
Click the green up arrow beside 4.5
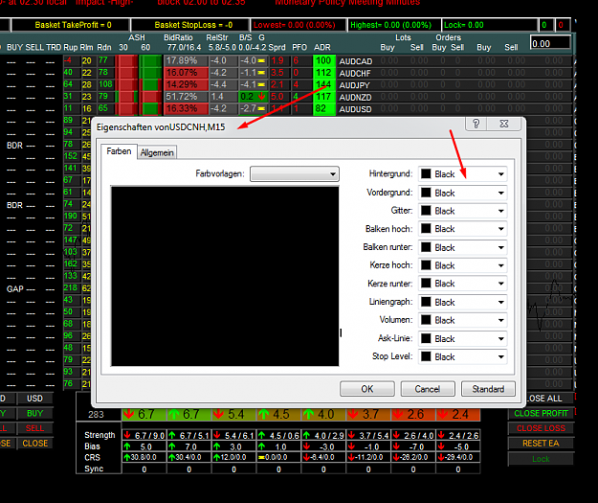tap(263, 414)
